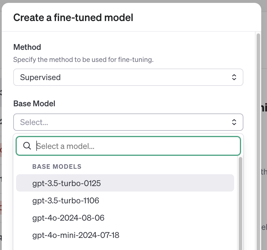
Task: Click the dialog's main scrollbar thumb
Action: (258, 141)
